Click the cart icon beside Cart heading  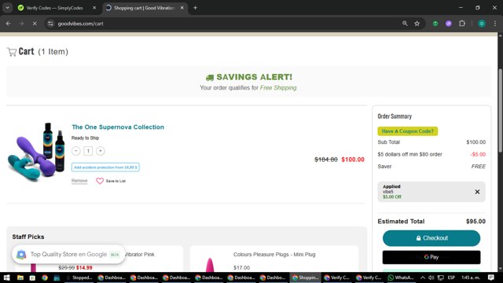tap(12, 52)
